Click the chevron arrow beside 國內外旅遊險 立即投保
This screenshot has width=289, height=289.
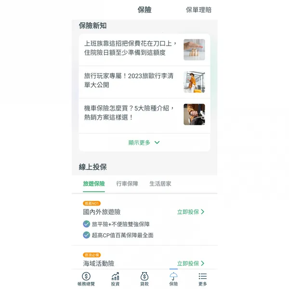[203, 212]
